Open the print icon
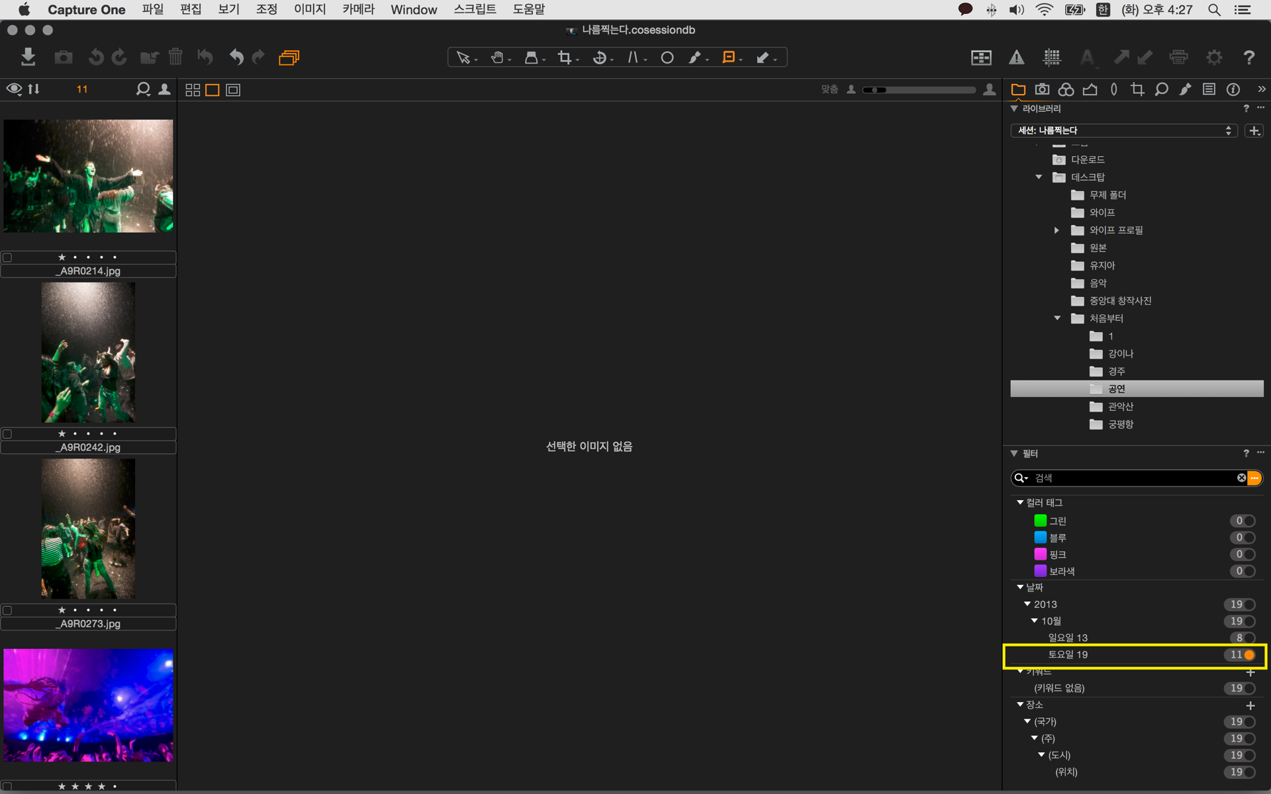 point(1178,58)
